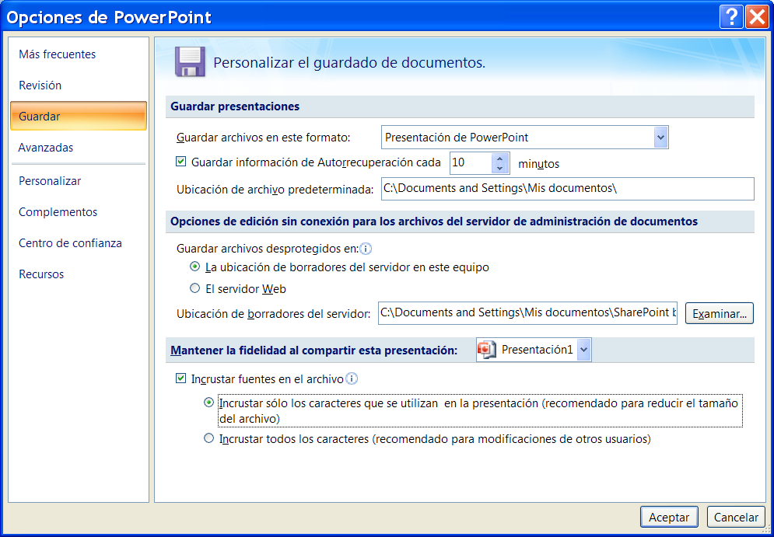Click the Personalizar el guardado de documentos title
Image resolution: width=774 pixels, height=537 pixels.
pos(349,63)
